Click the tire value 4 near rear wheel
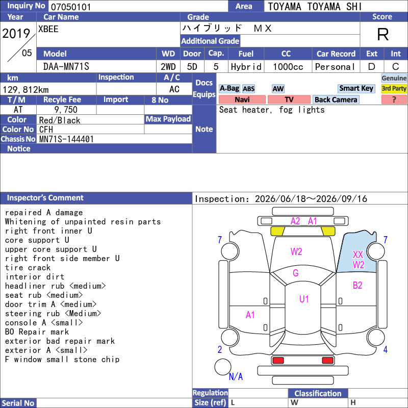The height and width of the screenshot is (408, 408). tap(386, 349)
